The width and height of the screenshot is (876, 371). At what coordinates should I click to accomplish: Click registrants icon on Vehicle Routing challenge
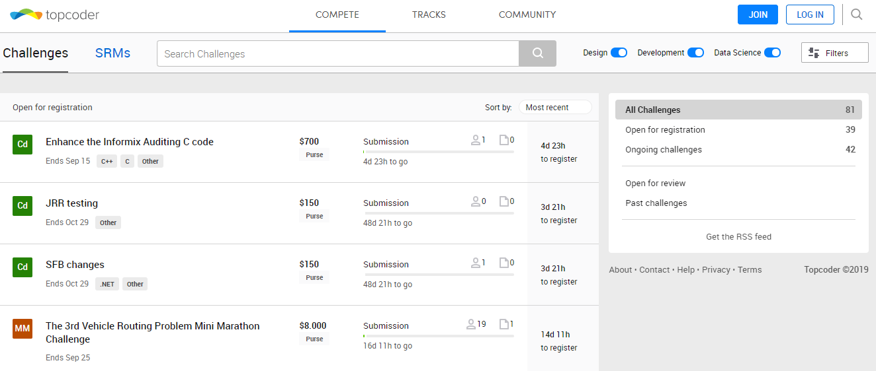(x=472, y=324)
